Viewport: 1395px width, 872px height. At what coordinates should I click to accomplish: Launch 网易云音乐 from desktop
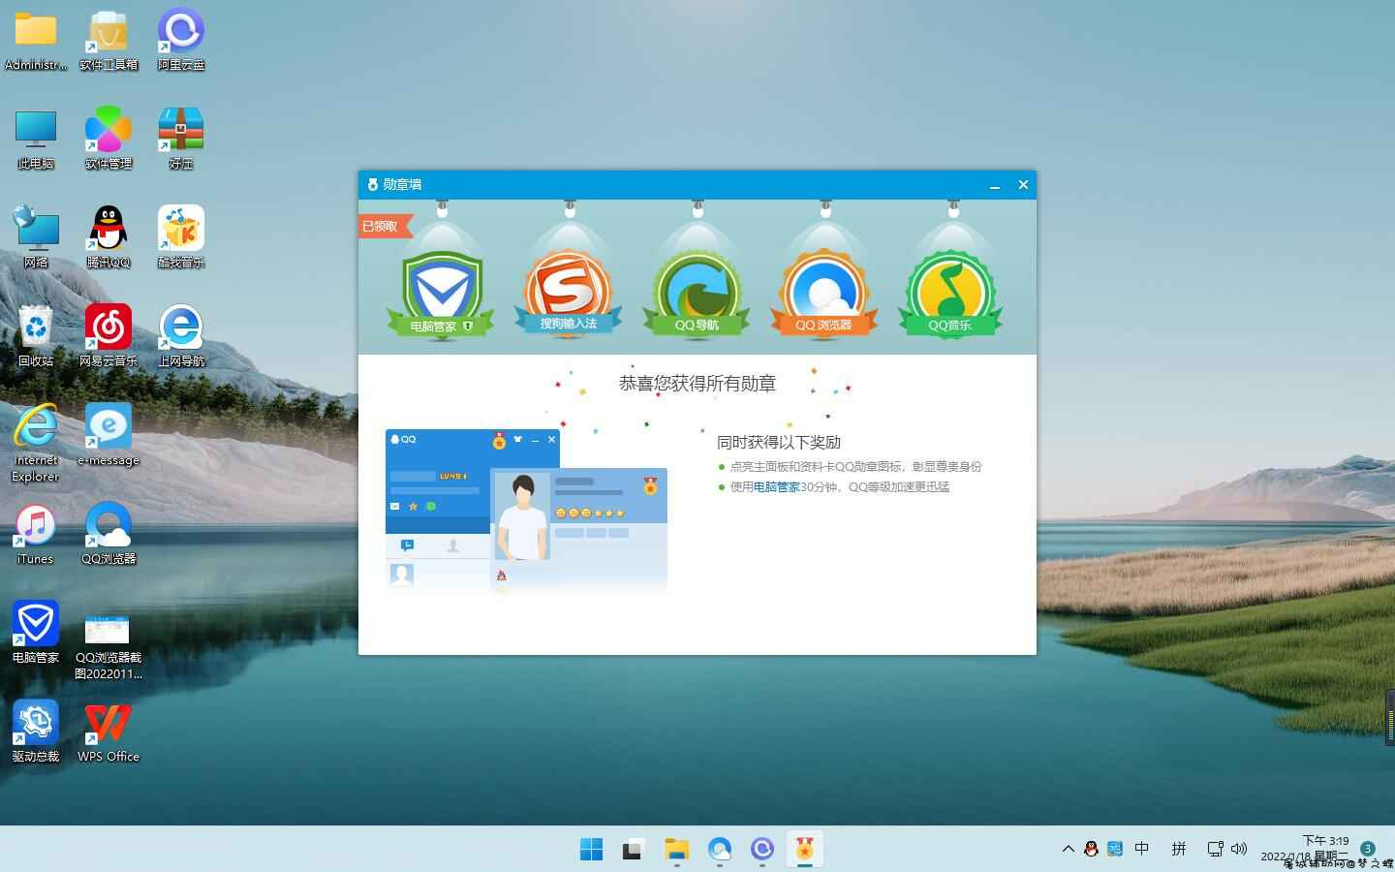tap(108, 336)
